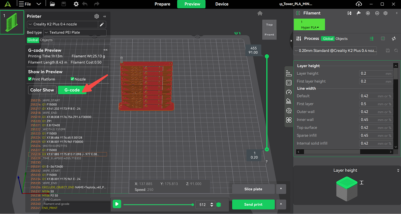This screenshot has width=401, height=214.
Task: Click the printer settings gear icon
Action: click(96, 16)
